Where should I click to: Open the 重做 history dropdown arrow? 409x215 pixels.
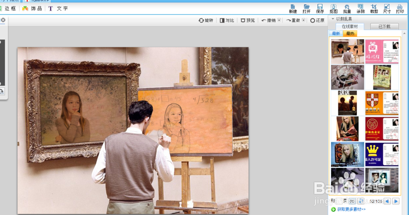(x=303, y=20)
